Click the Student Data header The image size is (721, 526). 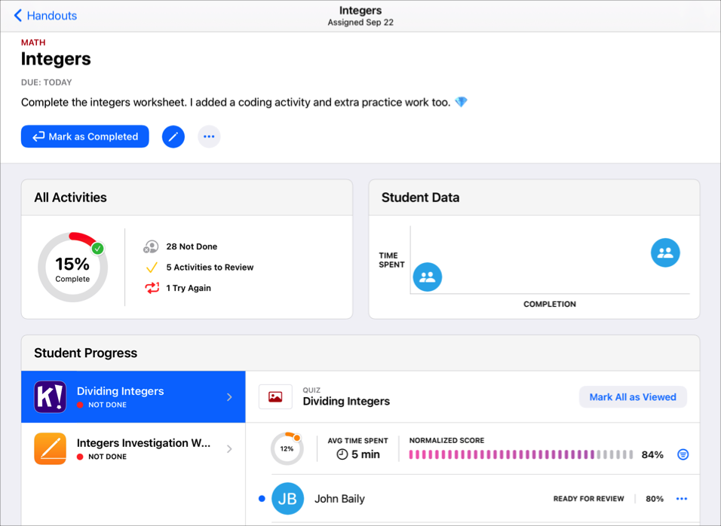(420, 197)
